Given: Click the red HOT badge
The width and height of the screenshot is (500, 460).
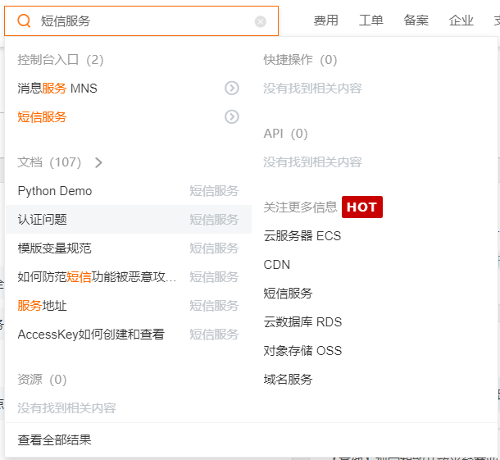Looking at the screenshot, I should [362, 207].
